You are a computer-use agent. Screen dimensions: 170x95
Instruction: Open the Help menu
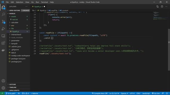coord(52,2)
